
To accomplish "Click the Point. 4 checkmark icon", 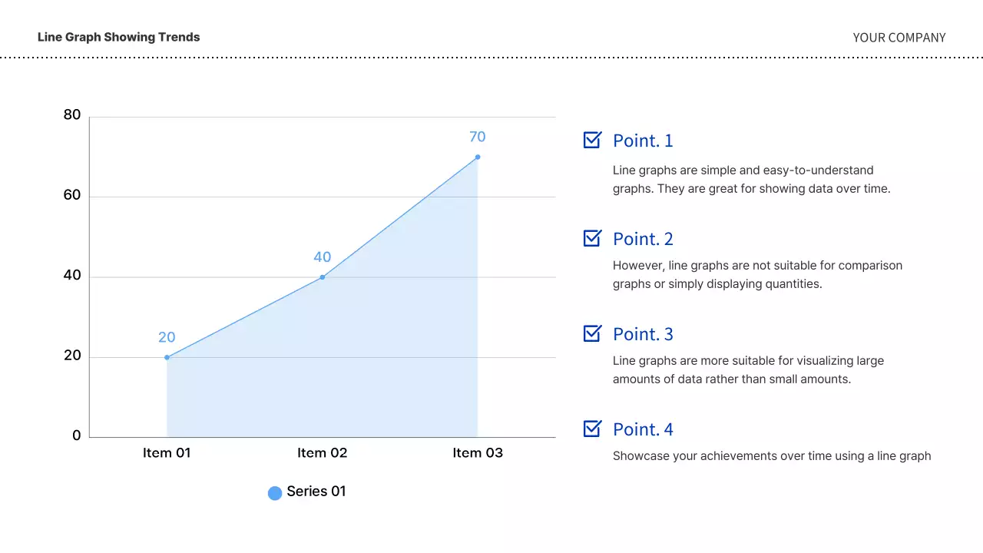I will click(x=592, y=429).
